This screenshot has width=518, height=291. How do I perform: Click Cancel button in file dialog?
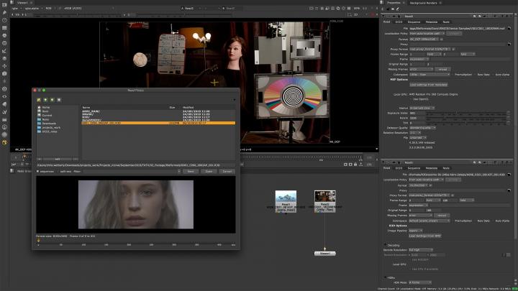(227, 172)
